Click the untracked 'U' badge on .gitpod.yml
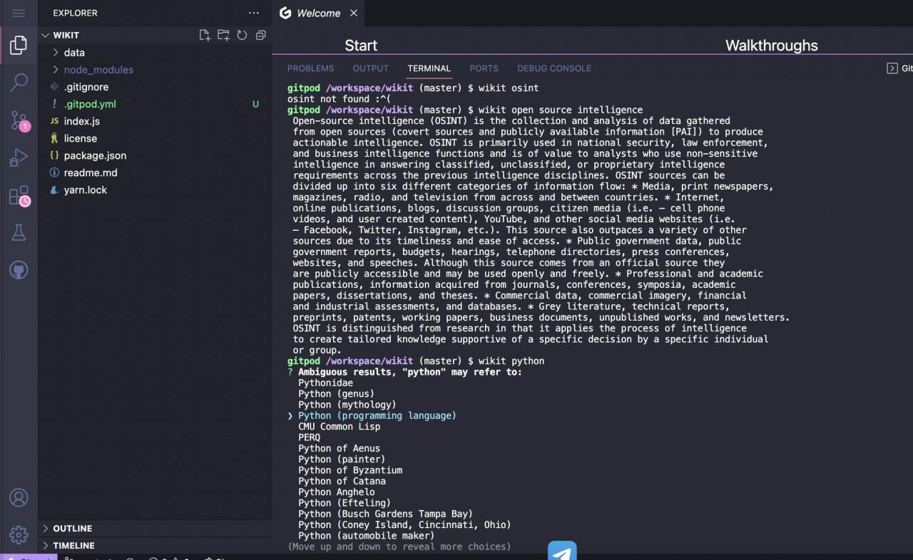913x560 pixels. click(255, 104)
